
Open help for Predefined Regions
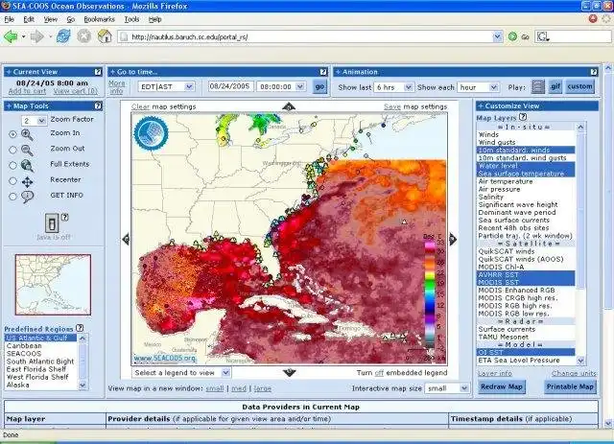[x=80, y=328]
